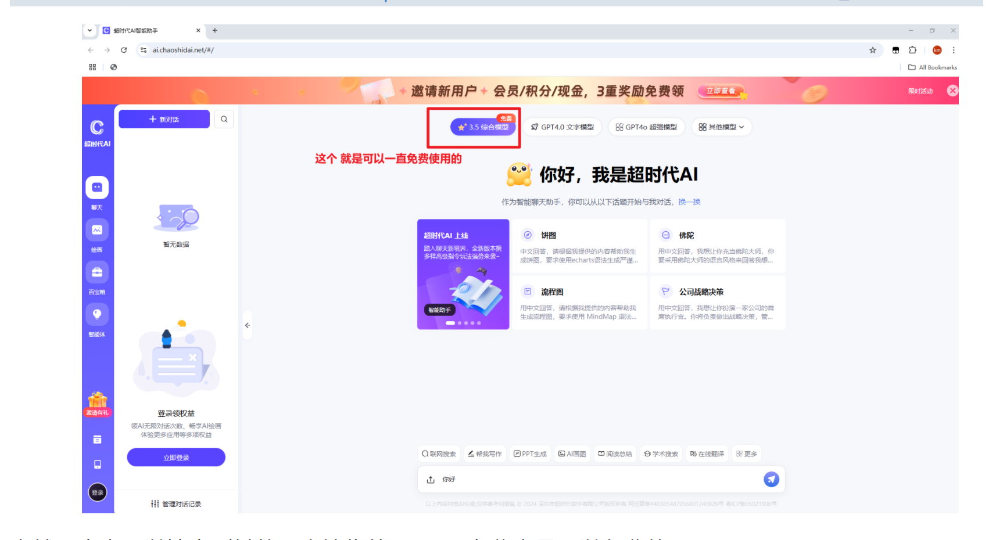This screenshot has width=1003, height=540.
Task: Open the 聊天 chat section in sidebar
Action: coord(97,188)
